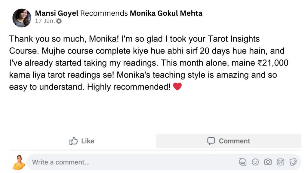Screen dimensions: 308x173
Task: Click the speech bubble icon beside Comment
Action: click(211, 141)
